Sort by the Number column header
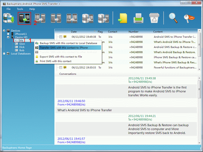The width and height of the screenshot is (203, 152). tap(133, 32)
